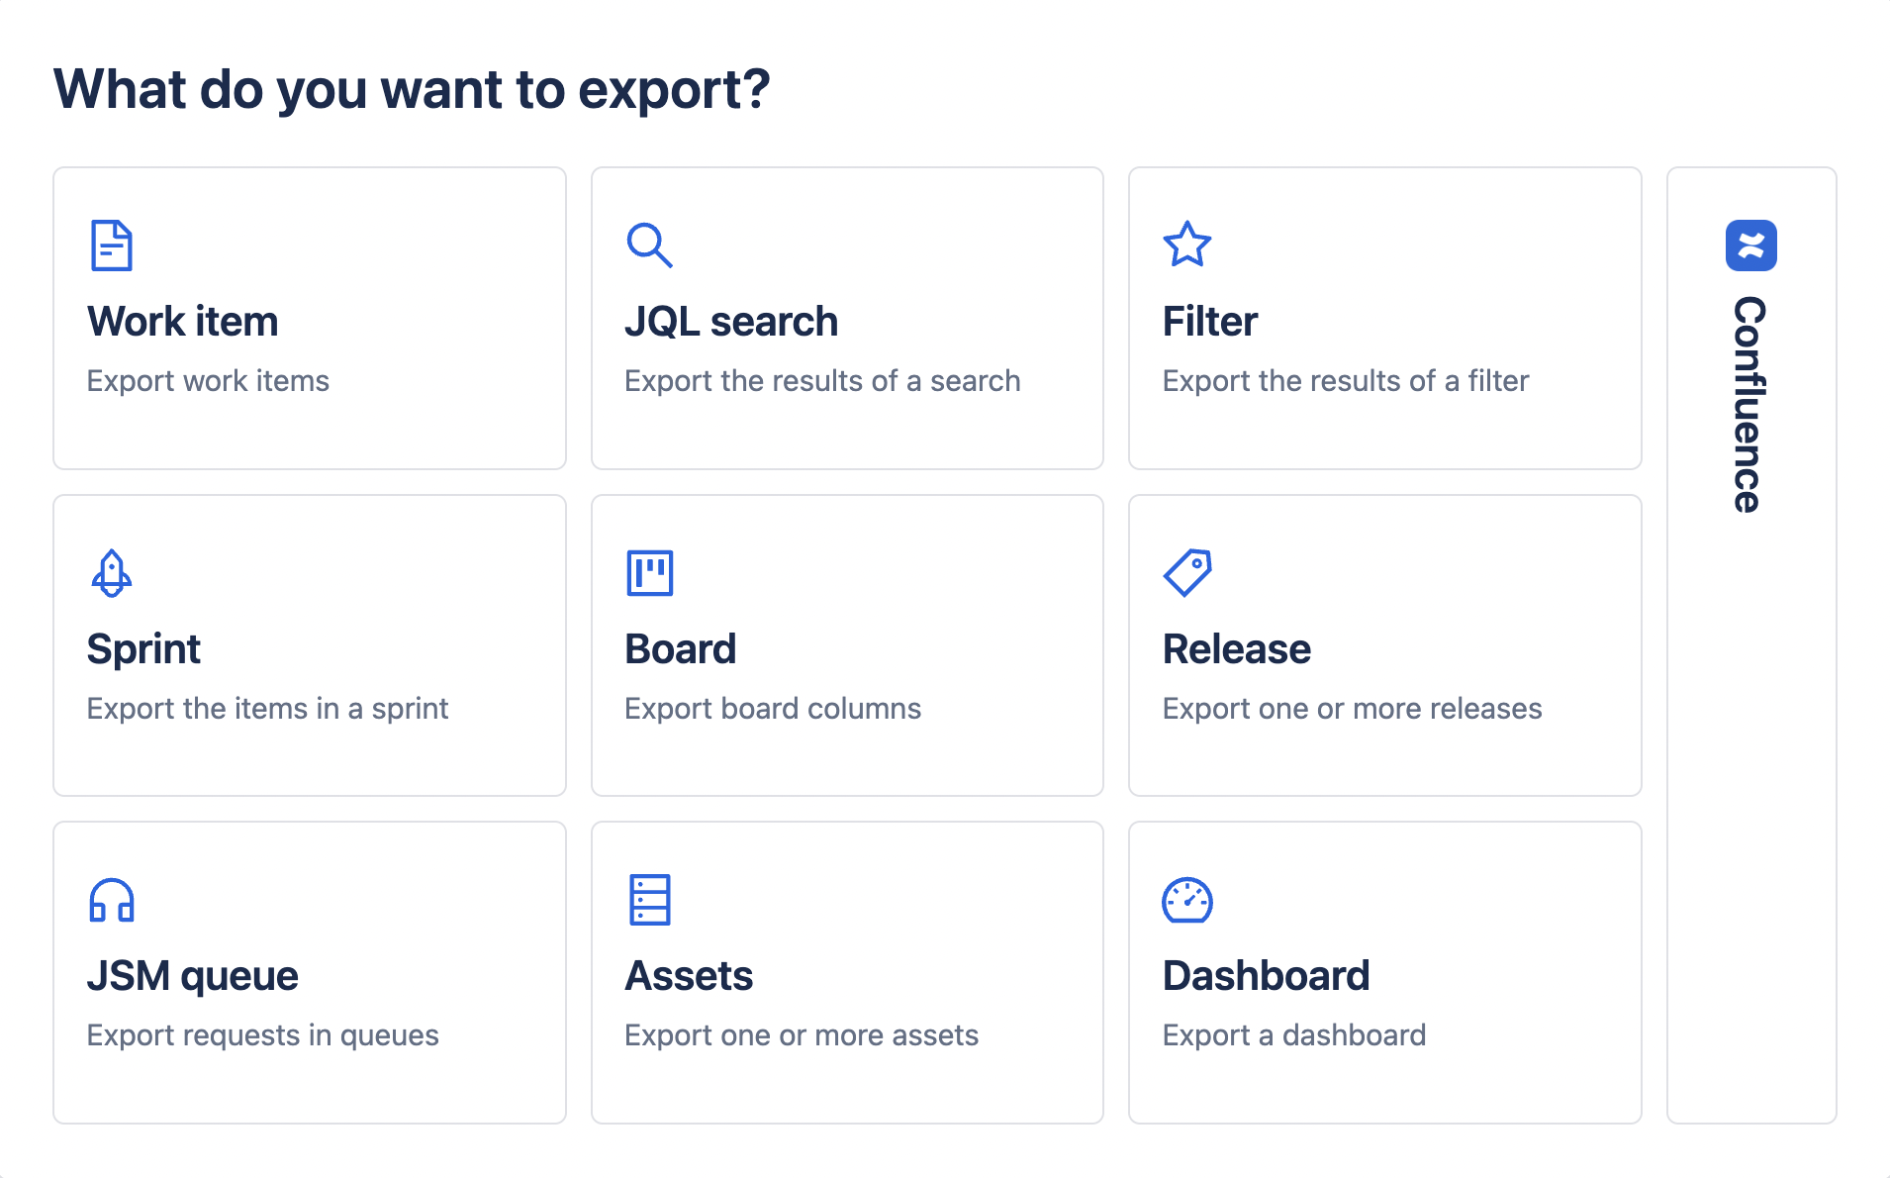Click the Dashboard gauge icon
This screenshot has width=1890, height=1178.
point(1186,900)
